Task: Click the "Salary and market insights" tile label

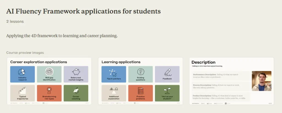Action: coord(76,79)
